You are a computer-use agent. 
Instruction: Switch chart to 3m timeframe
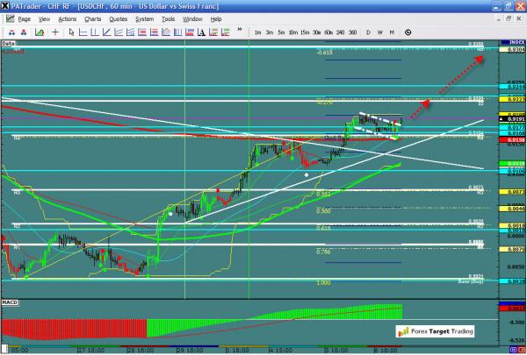(270, 32)
